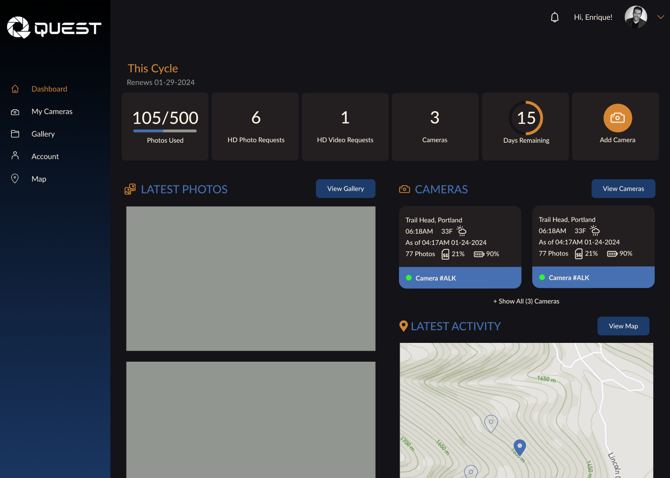
Task: Click the folder icon beside Gallery
Action: 15,134
